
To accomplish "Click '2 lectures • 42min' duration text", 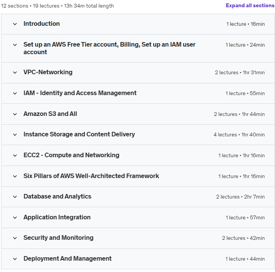I will coord(243,238).
